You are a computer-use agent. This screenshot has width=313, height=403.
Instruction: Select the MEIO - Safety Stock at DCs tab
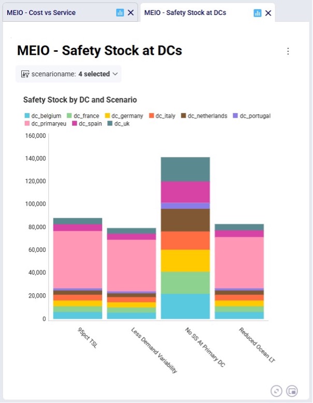click(x=185, y=12)
